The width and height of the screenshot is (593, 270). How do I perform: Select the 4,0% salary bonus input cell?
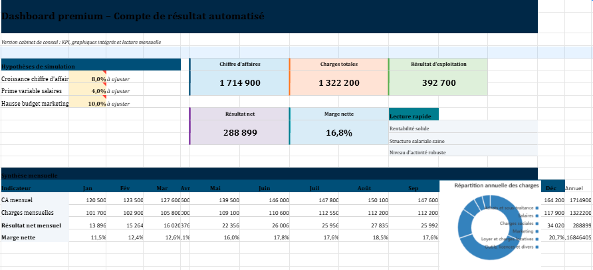tap(87, 90)
